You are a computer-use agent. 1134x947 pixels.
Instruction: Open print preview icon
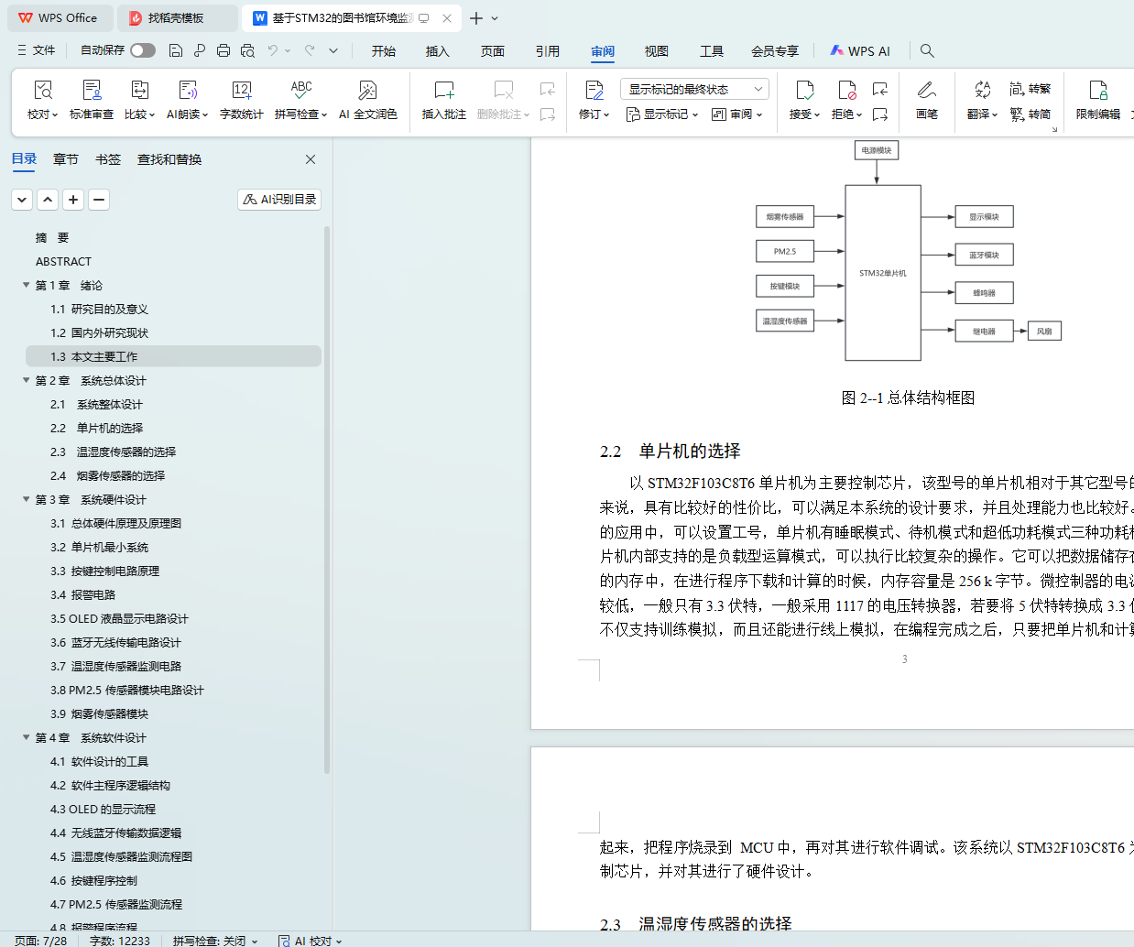click(x=247, y=50)
